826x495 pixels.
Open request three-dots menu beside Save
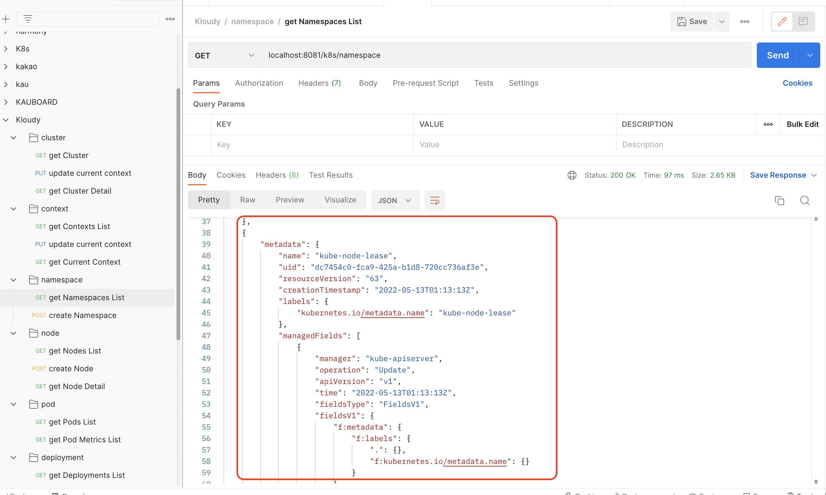[x=744, y=22]
